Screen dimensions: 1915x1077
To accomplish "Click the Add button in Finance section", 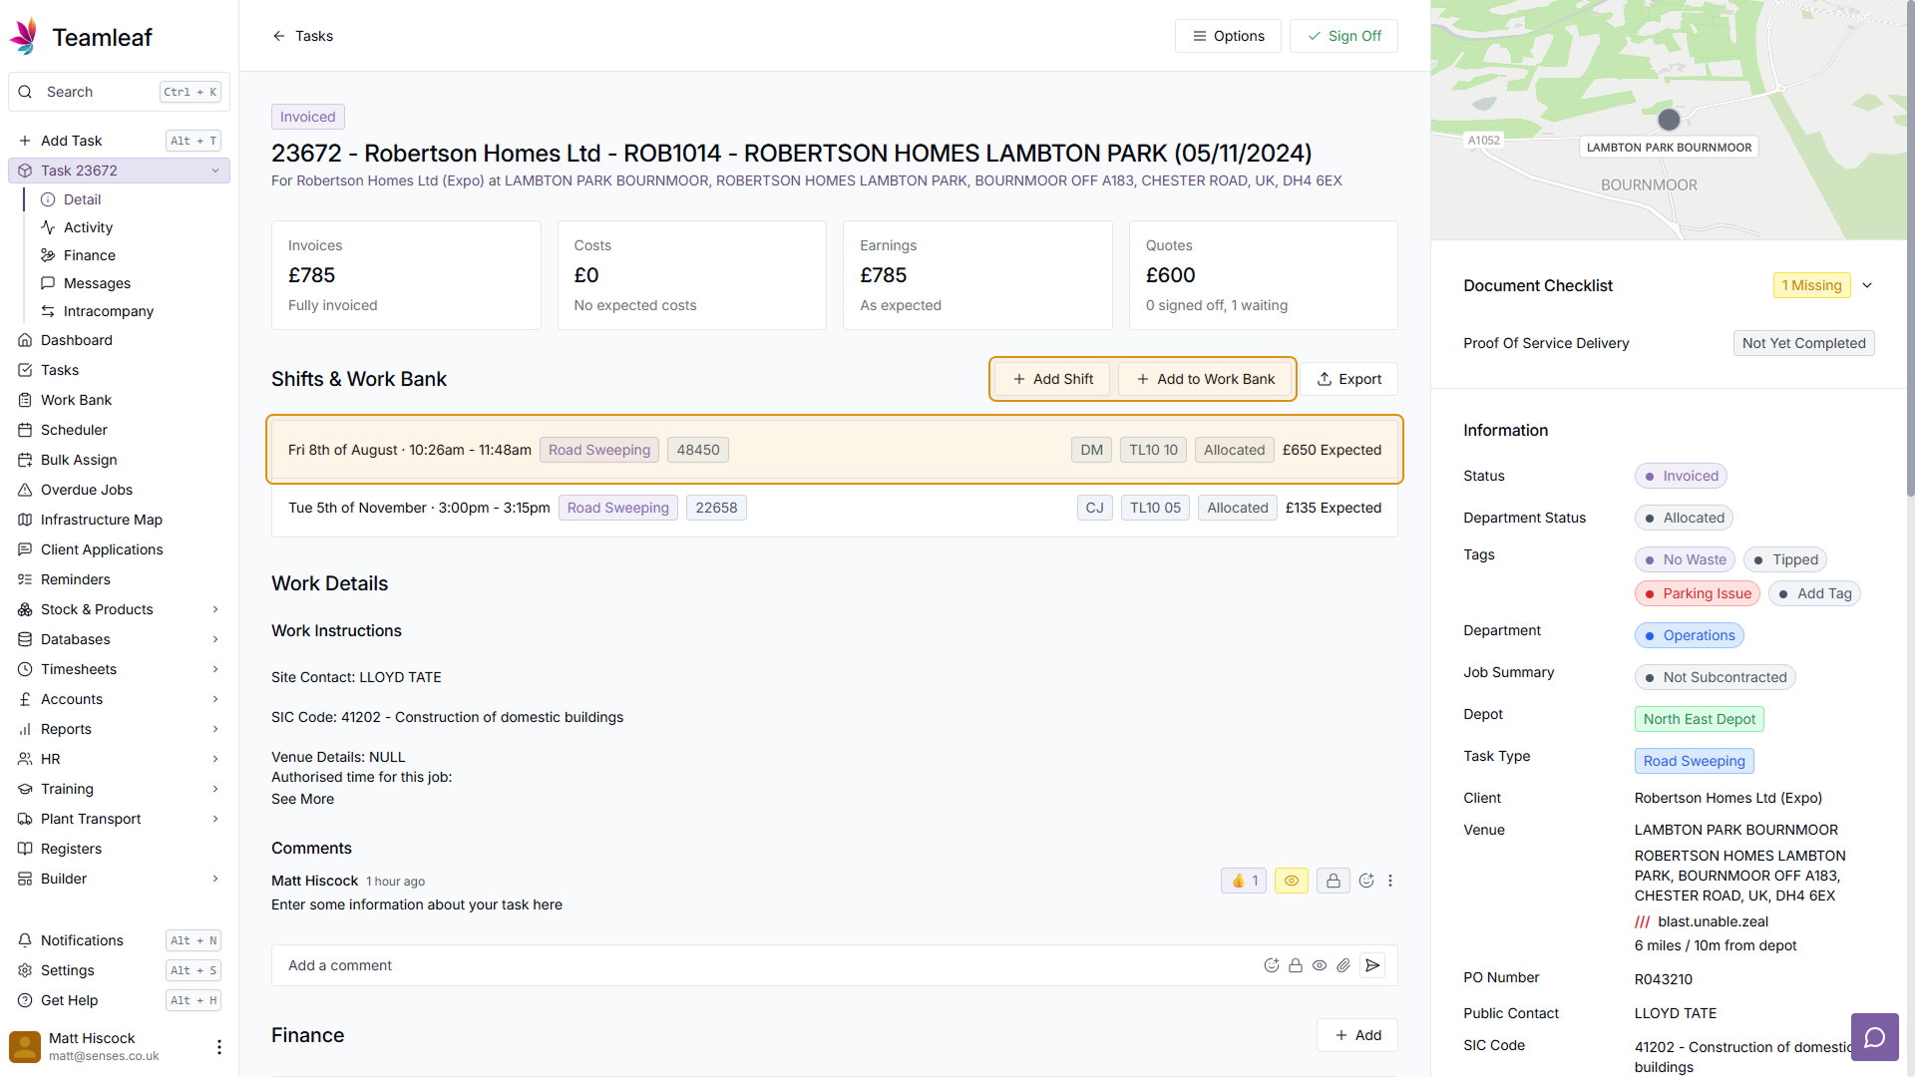I will coord(1357,1035).
